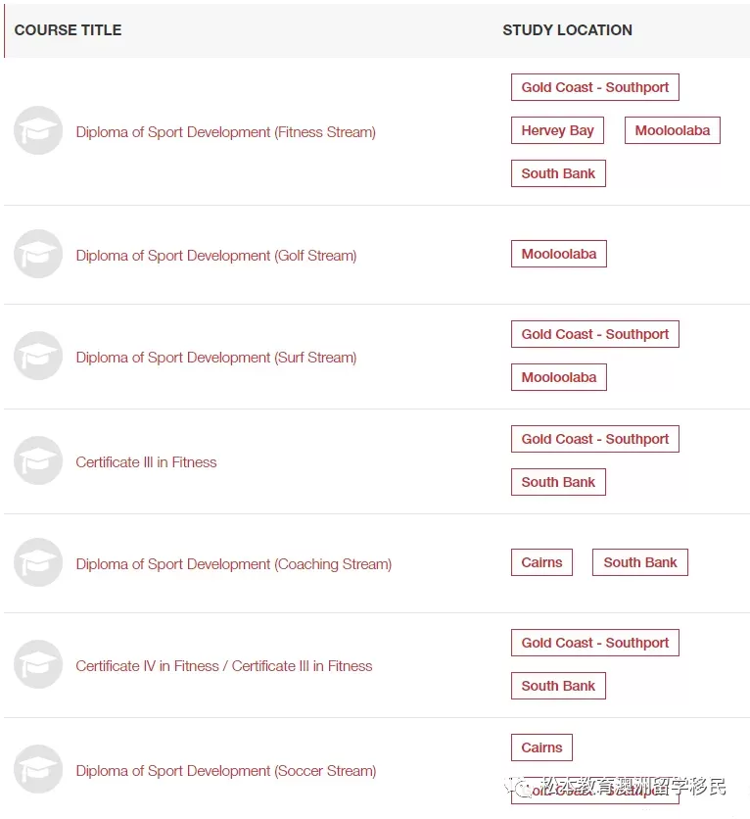This screenshot has height=819, width=750.
Task: Select Cairns location for Coaching Stream
Action: tap(541, 562)
